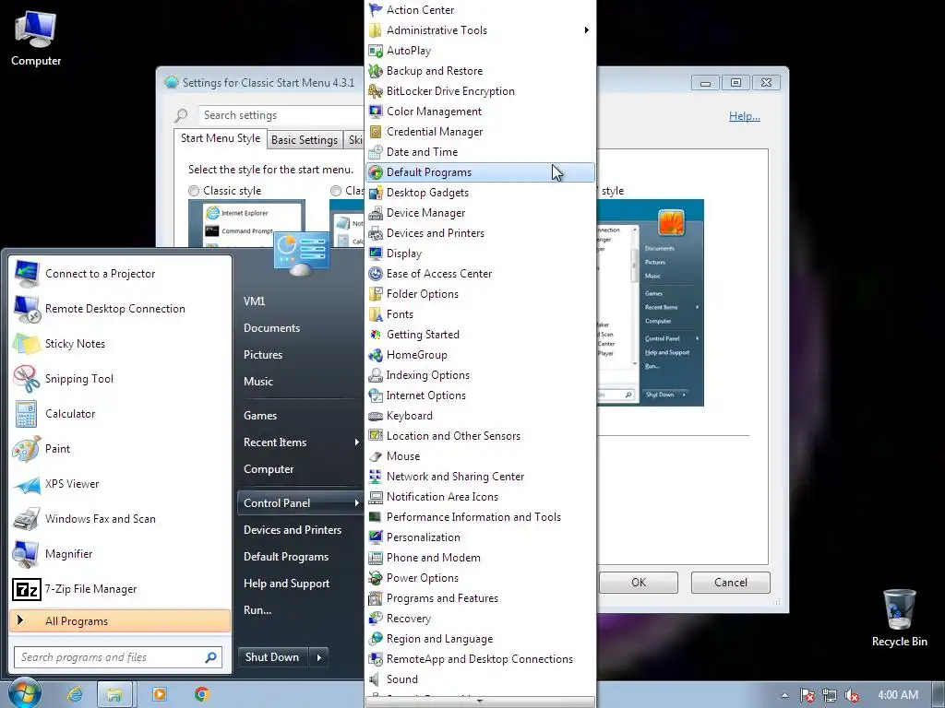This screenshot has width=945, height=708.
Task: Launch Snipping Tool from start menu
Action: coord(121,379)
